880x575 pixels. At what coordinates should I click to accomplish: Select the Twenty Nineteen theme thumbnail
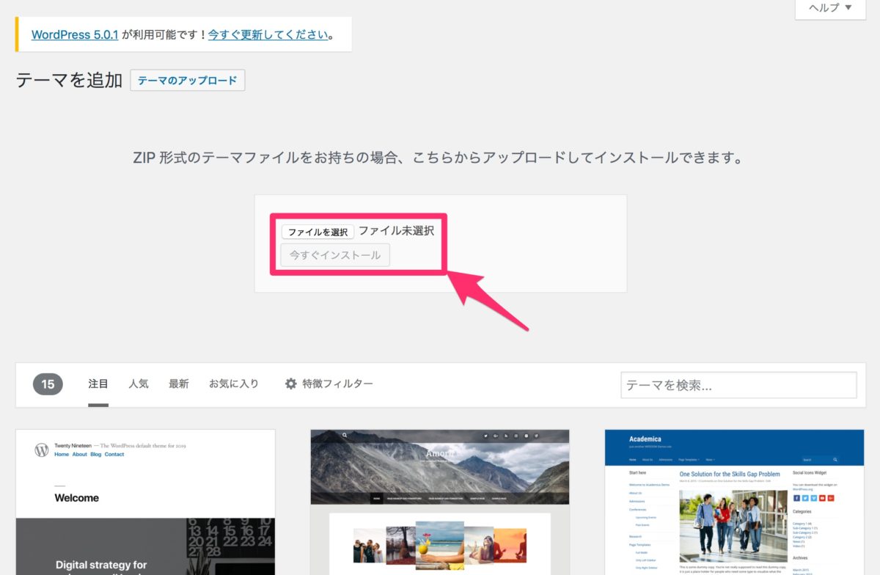tap(145, 502)
